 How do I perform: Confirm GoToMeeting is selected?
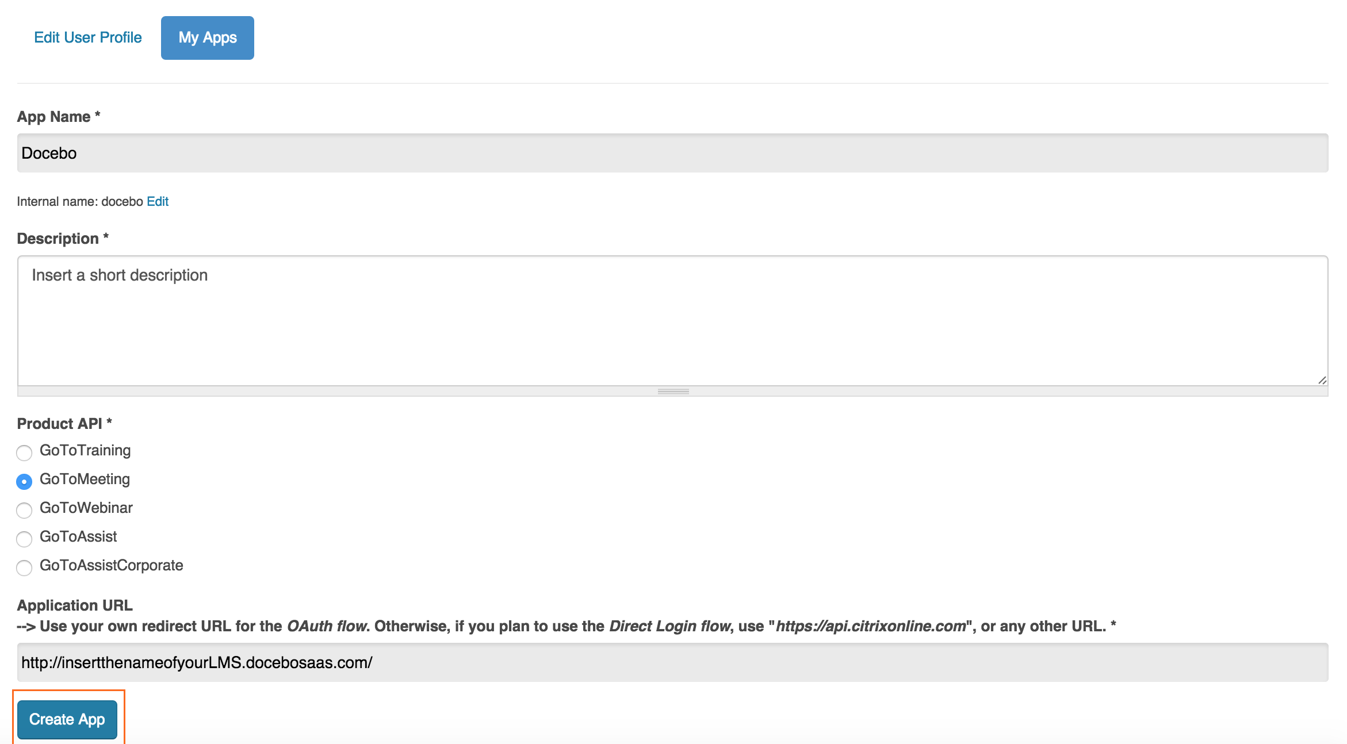[x=24, y=481]
